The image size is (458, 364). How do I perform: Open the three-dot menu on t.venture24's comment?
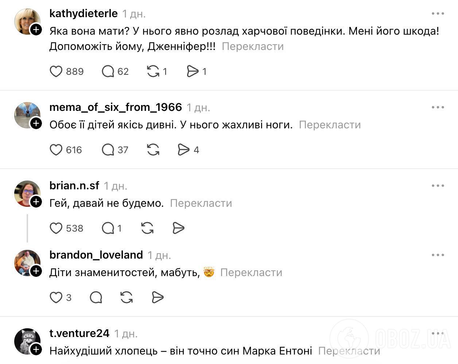pos(437,333)
